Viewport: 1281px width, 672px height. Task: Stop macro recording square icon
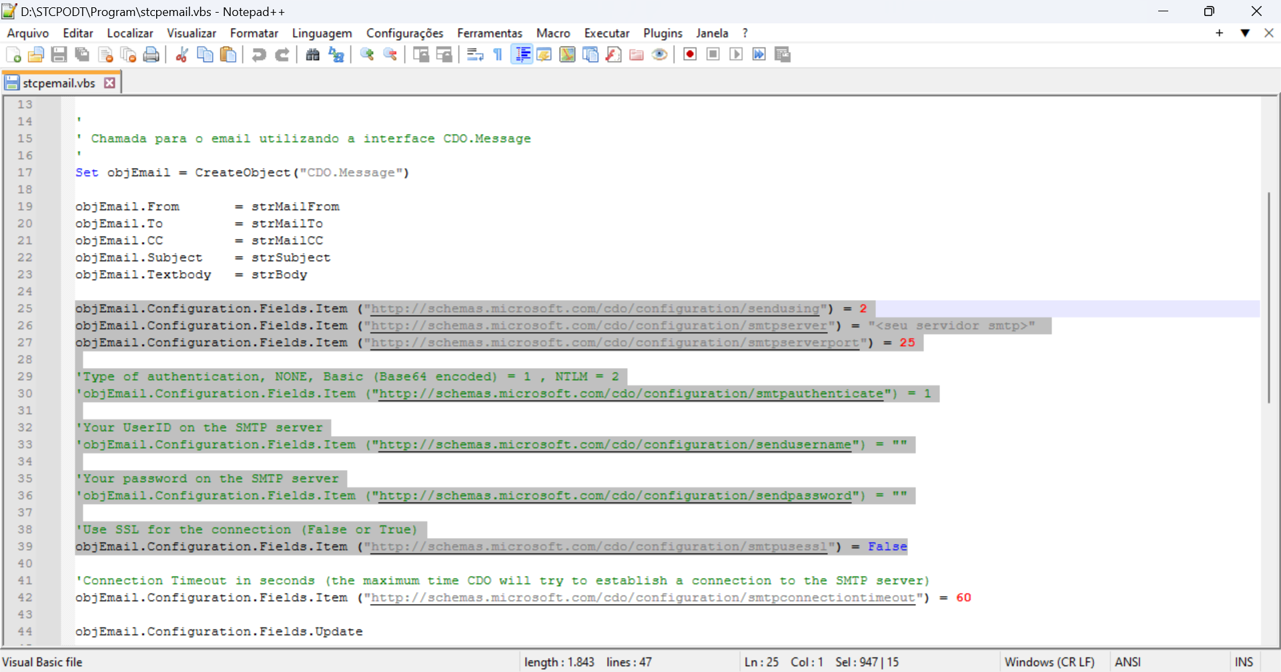click(713, 55)
